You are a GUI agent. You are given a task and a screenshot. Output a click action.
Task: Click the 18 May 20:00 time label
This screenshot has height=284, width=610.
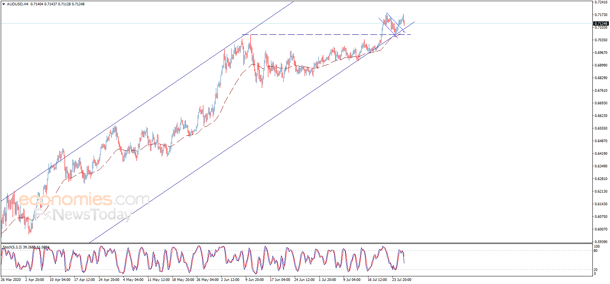[183, 280]
